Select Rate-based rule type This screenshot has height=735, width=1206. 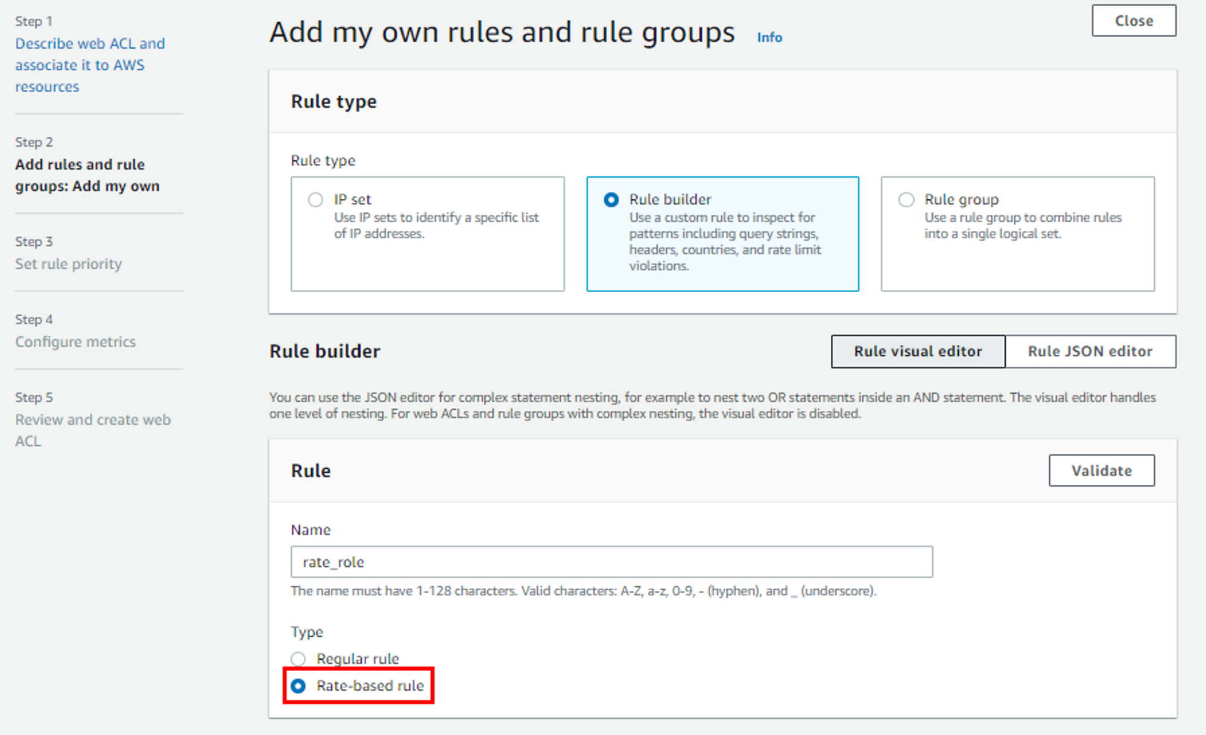[298, 686]
